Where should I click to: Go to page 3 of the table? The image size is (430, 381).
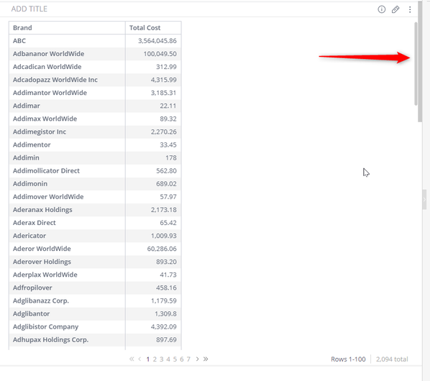tap(162, 359)
